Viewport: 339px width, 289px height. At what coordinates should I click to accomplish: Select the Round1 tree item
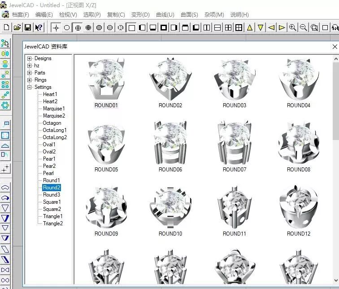(51, 180)
